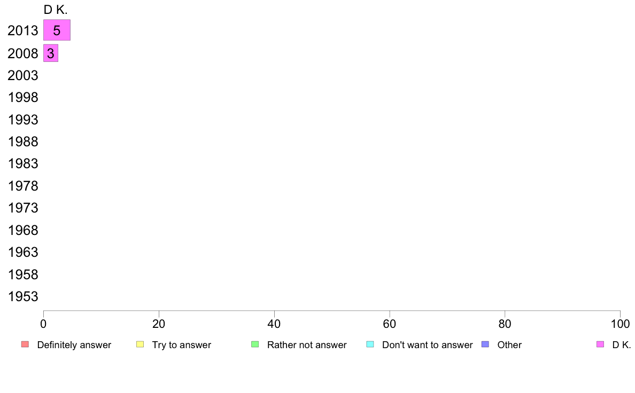Viewport: 635px width, 393px height.
Task: Select the Rather not answer legend label
Action: click(307, 345)
